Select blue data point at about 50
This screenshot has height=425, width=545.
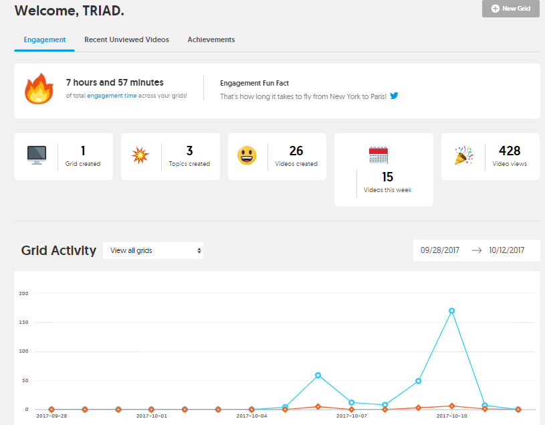point(418,381)
